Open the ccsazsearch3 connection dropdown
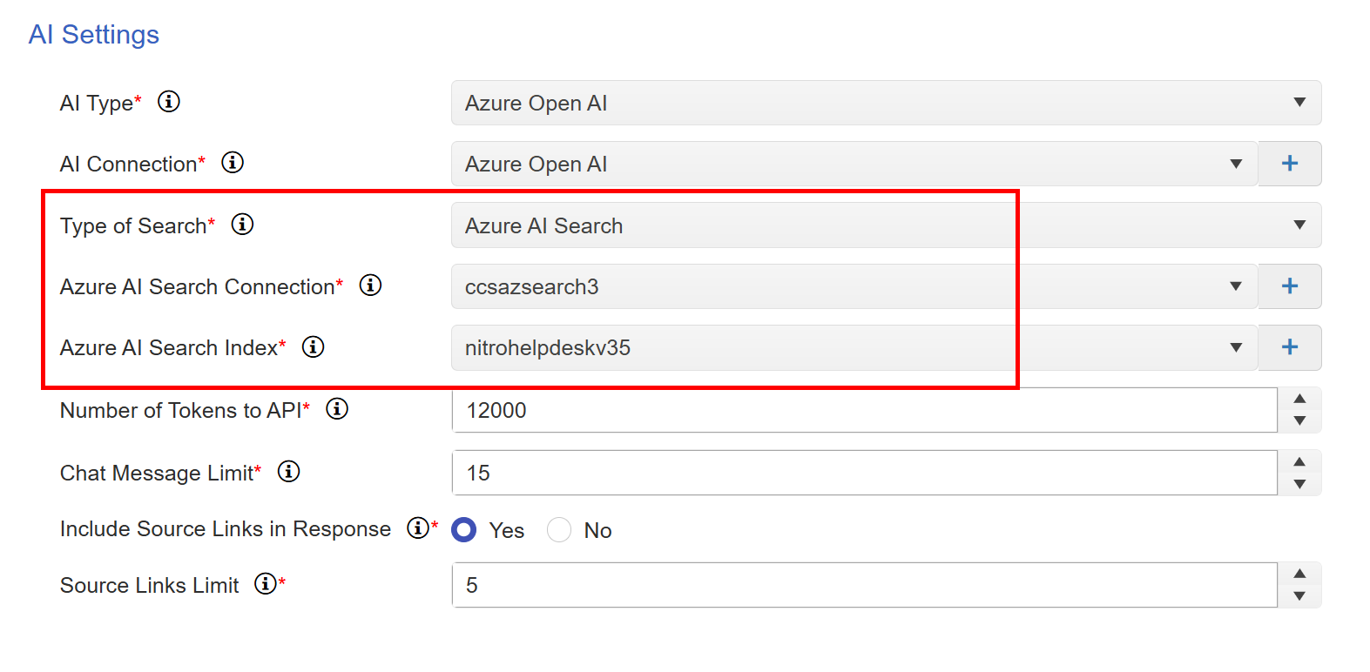The height and width of the screenshot is (672, 1370). tap(854, 286)
